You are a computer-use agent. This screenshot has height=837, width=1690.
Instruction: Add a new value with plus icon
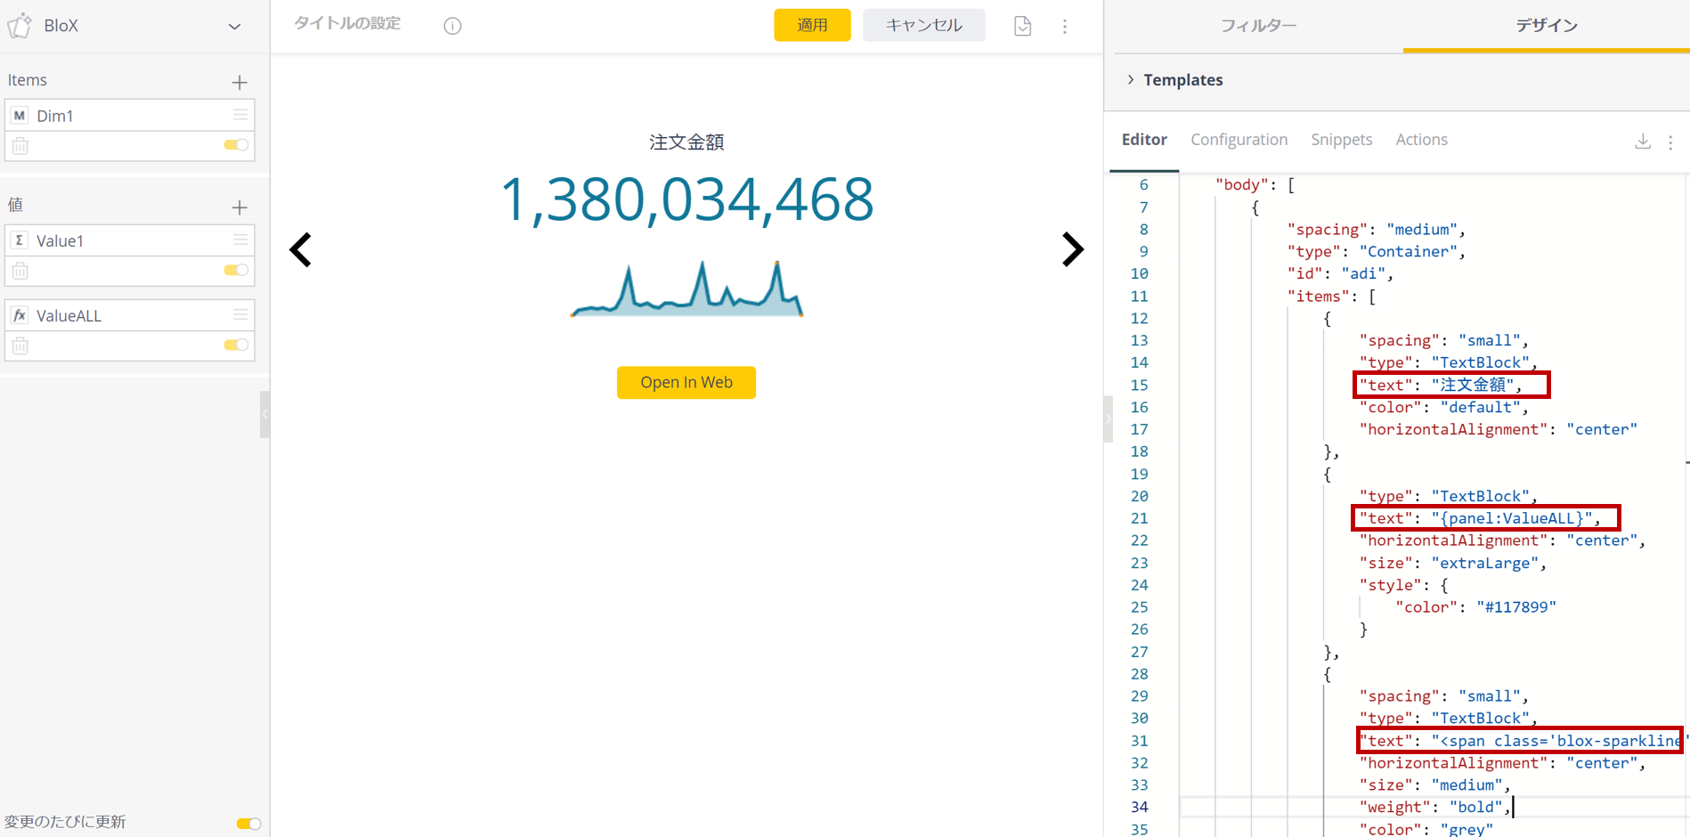(239, 207)
